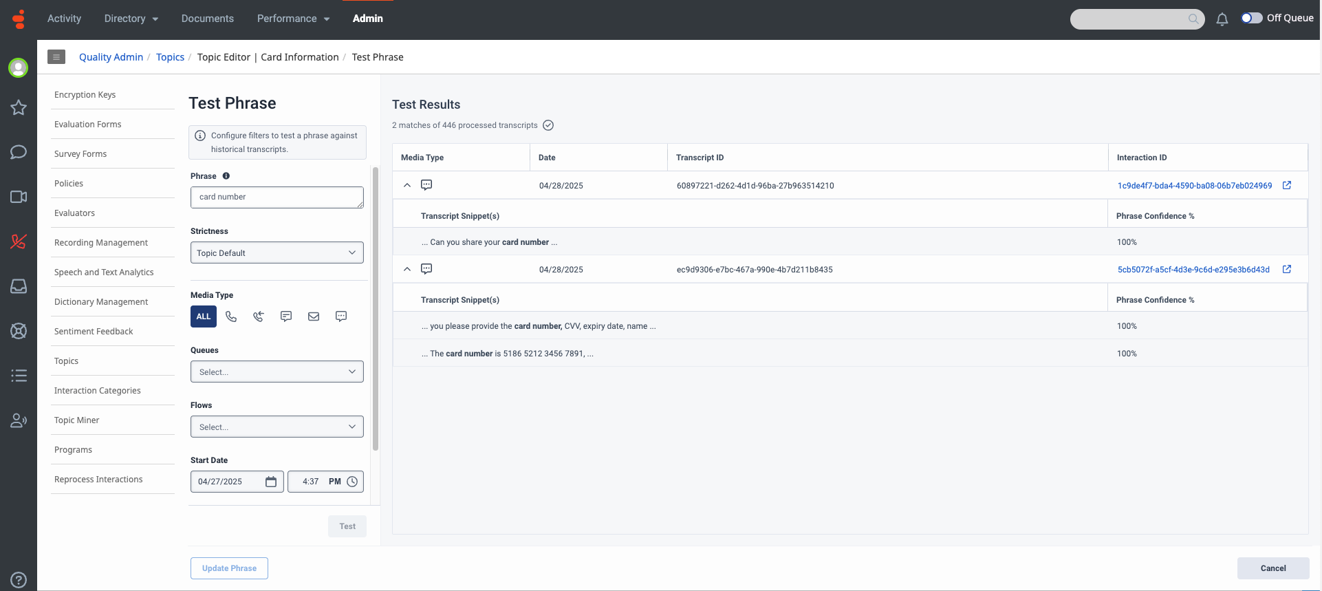
Task: Go to Speech and Text Analytics
Action: click(104, 272)
